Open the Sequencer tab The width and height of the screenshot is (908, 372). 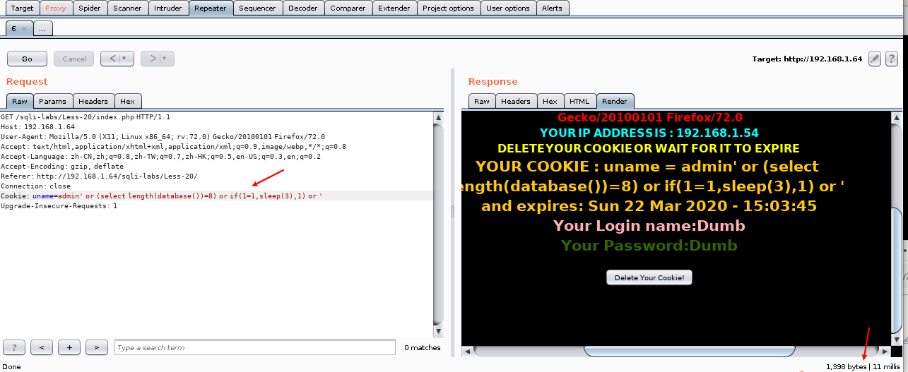[258, 8]
